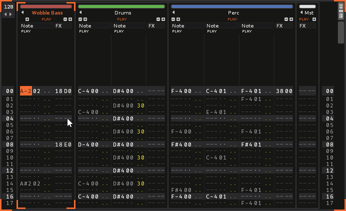
Task: Select the yellow 30 value on line 02
Action: point(141,105)
